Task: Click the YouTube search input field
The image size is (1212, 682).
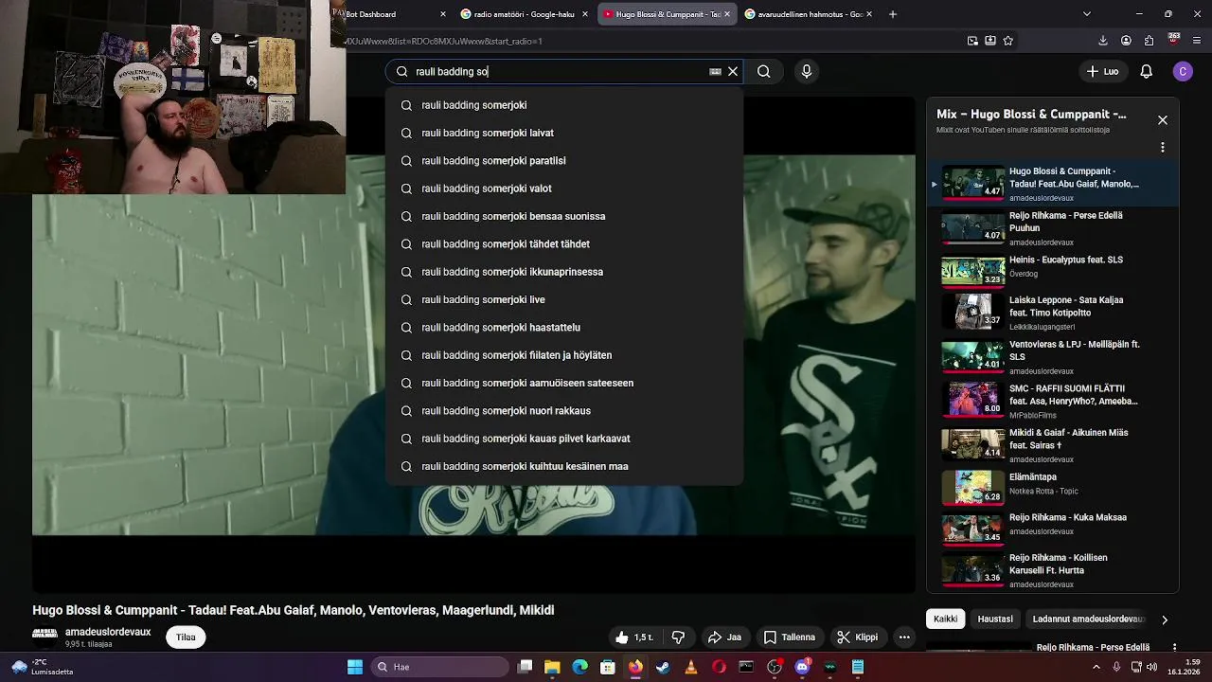Action: [x=559, y=71]
